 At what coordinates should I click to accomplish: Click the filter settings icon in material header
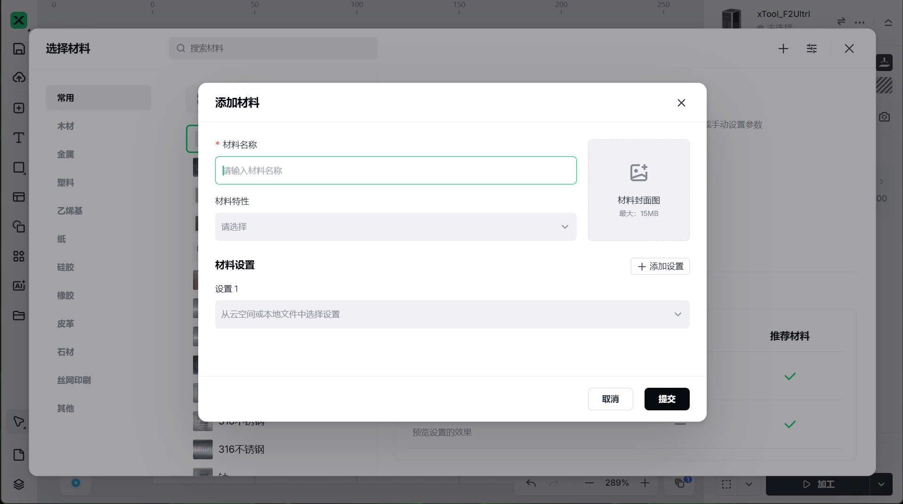(x=812, y=48)
